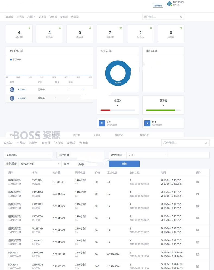Edit the Z2098211 row
This screenshot has width=214, height=270.
tap(197, 242)
